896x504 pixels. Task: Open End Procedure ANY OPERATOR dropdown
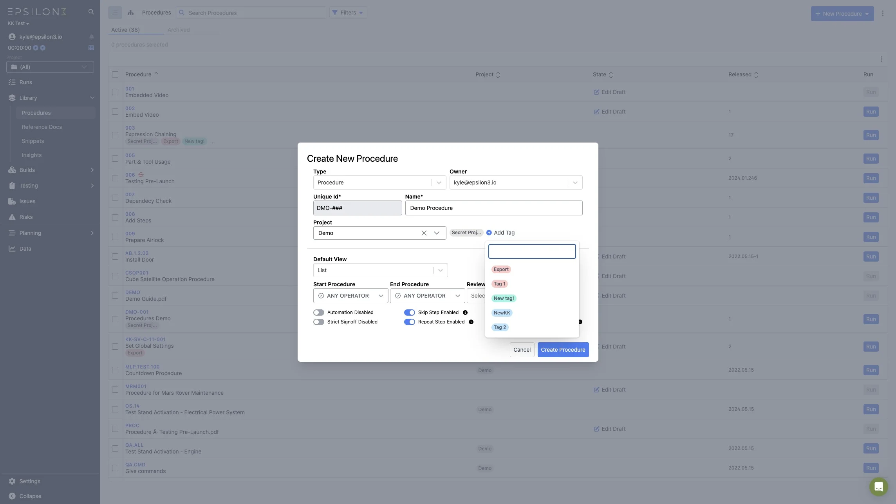pyautogui.click(x=427, y=296)
